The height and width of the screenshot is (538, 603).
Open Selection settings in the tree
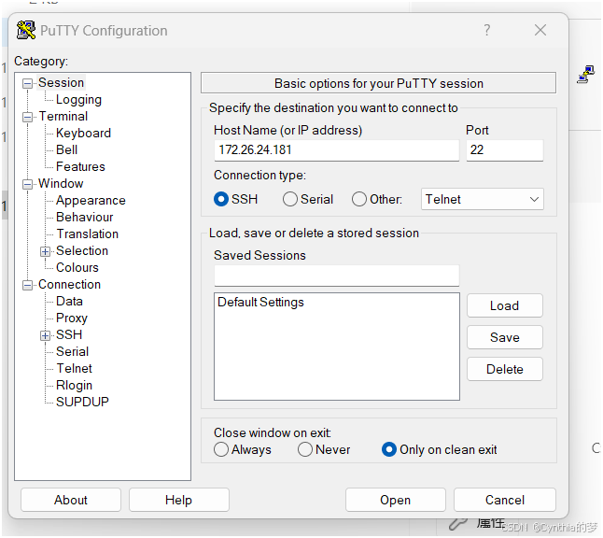click(x=82, y=251)
